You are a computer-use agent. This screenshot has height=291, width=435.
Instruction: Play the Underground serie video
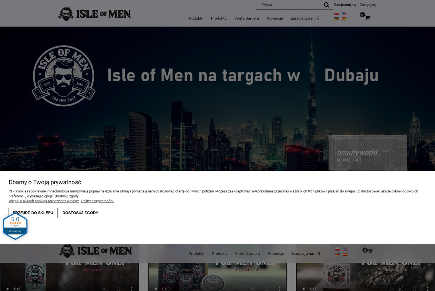8,289
